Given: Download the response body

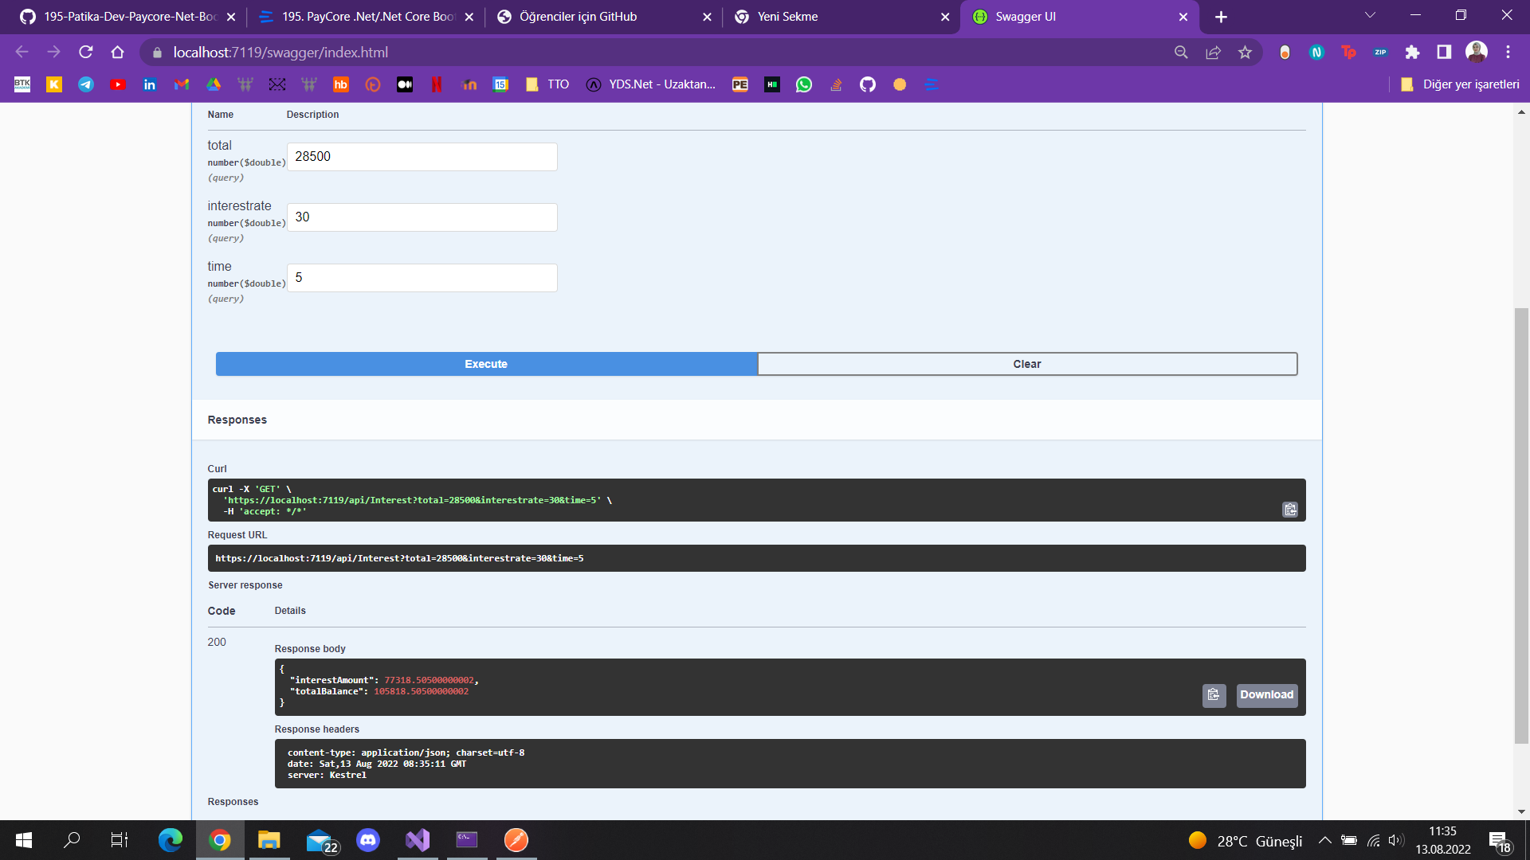Looking at the screenshot, I should point(1266,695).
